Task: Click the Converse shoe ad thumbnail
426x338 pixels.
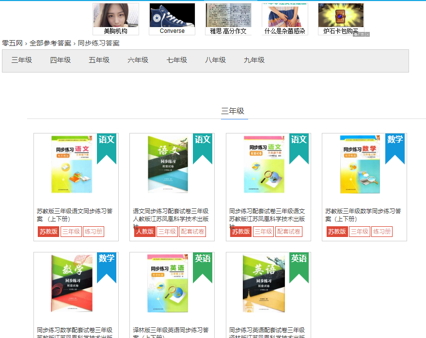Action: (x=172, y=15)
